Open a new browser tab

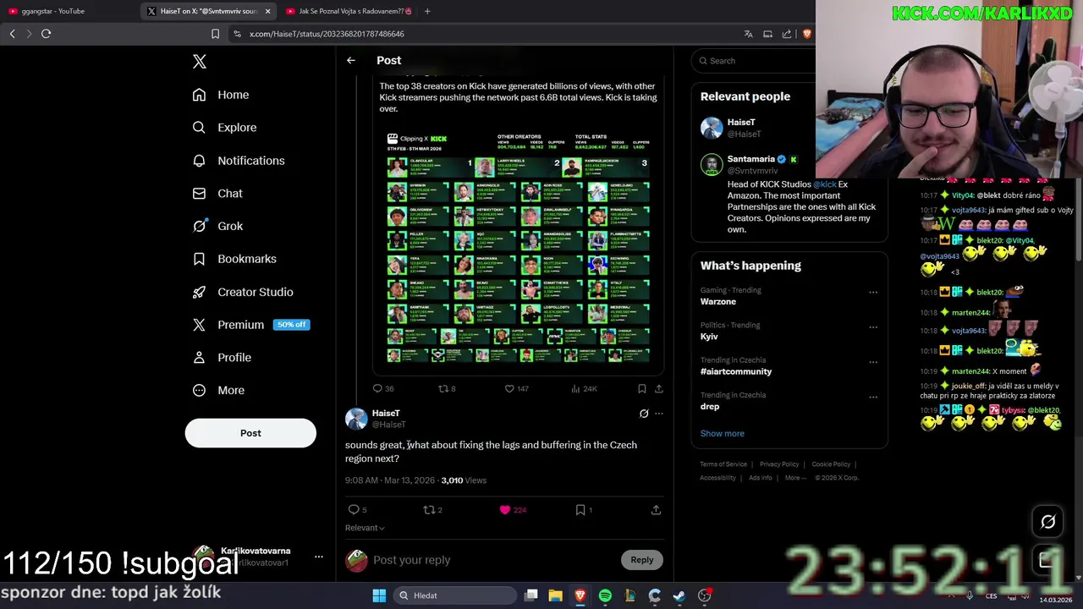(427, 11)
